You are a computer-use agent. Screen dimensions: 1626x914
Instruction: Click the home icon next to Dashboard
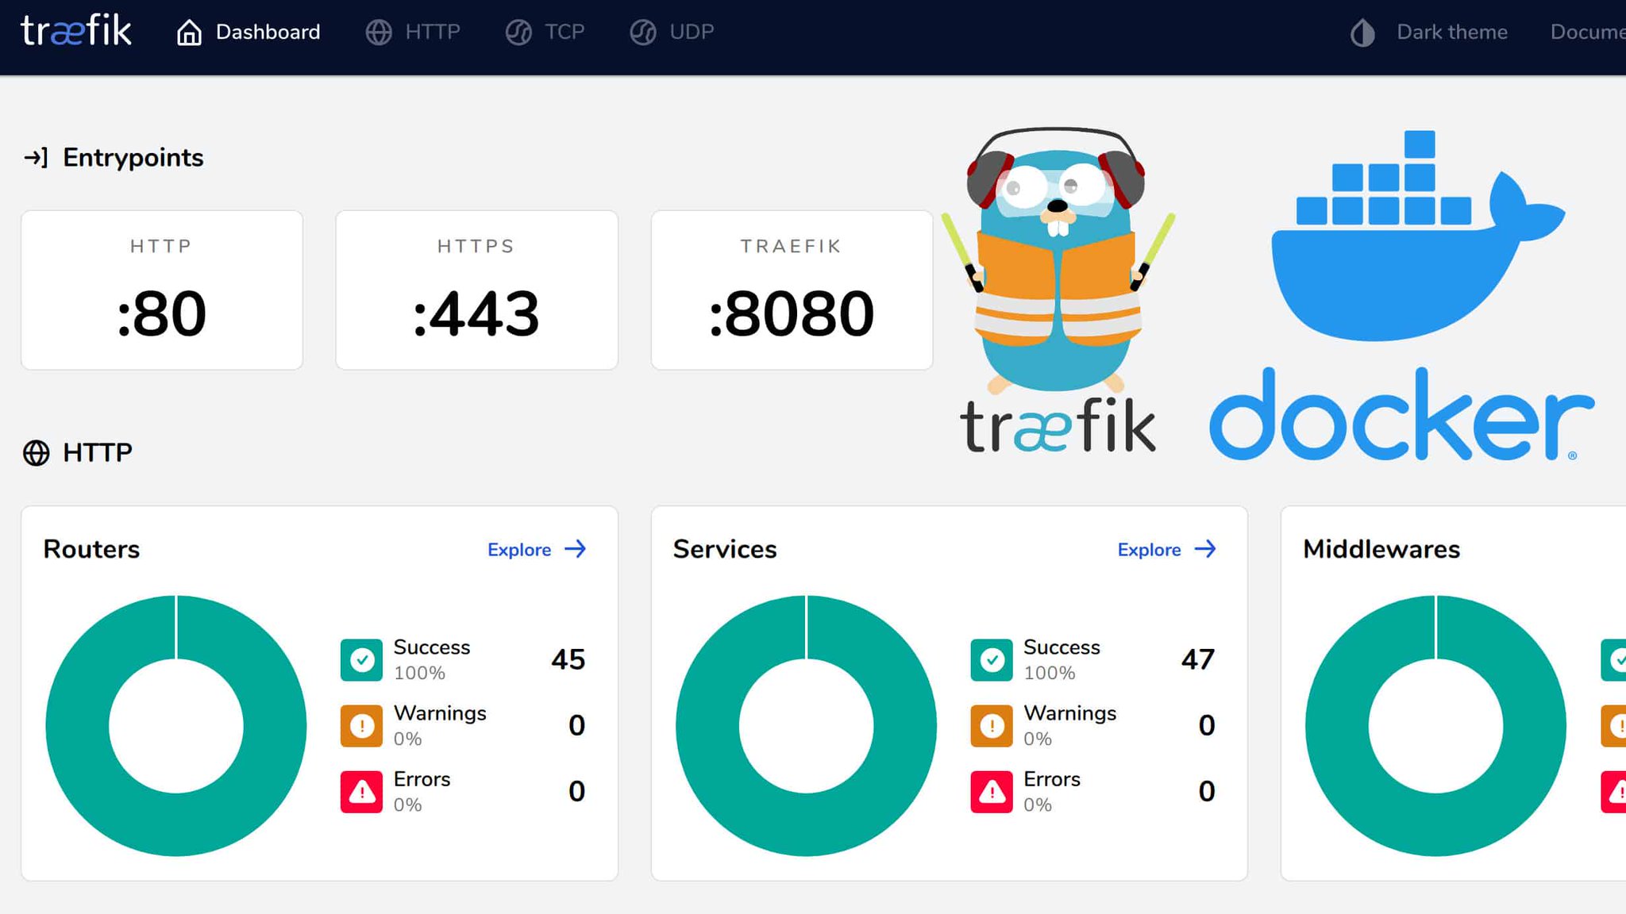(189, 32)
